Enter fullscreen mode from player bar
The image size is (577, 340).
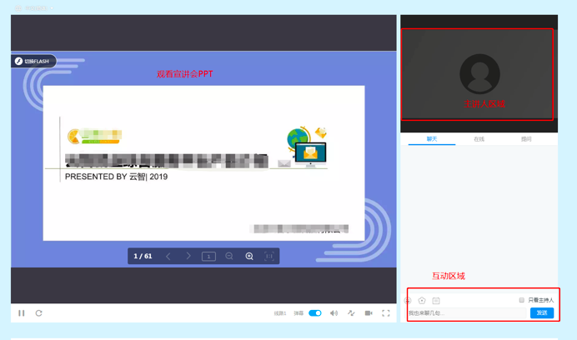tap(386, 313)
